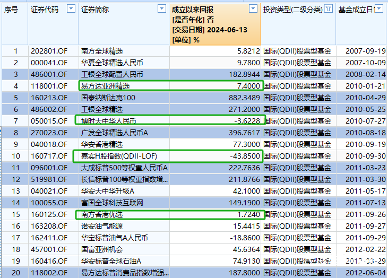
Task: Select code 486001.OF
Action: point(49,74)
